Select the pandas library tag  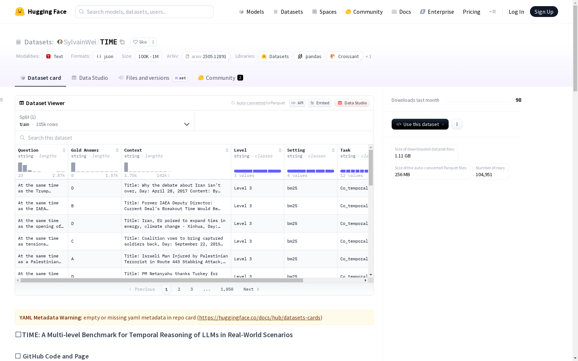[x=310, y=56]
